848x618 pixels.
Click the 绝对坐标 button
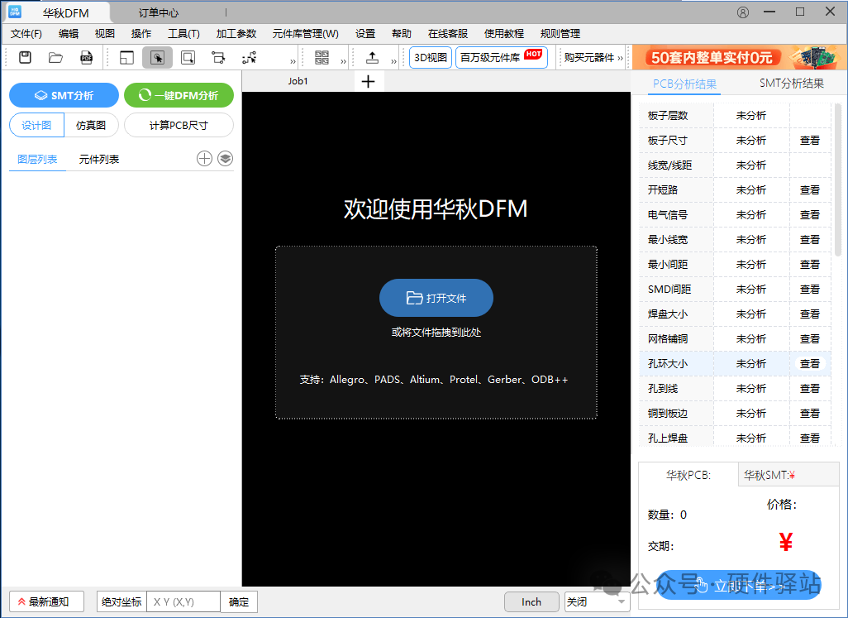121,601
